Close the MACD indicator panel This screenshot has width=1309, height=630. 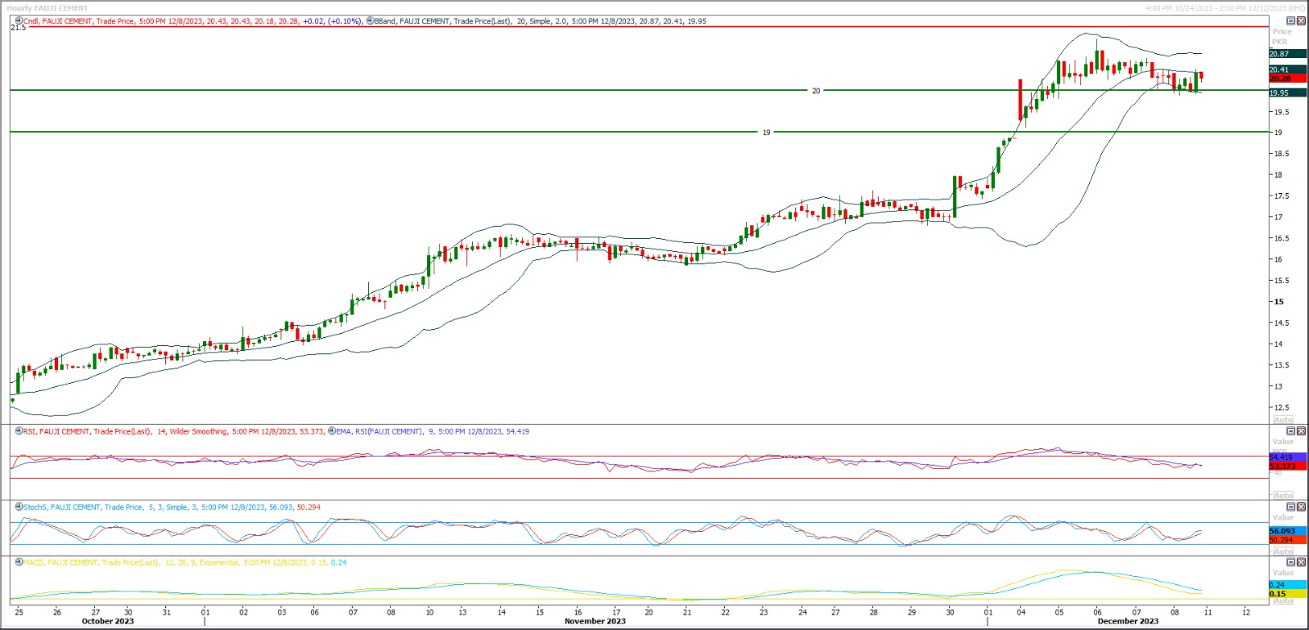click(x=1302, y=563)
